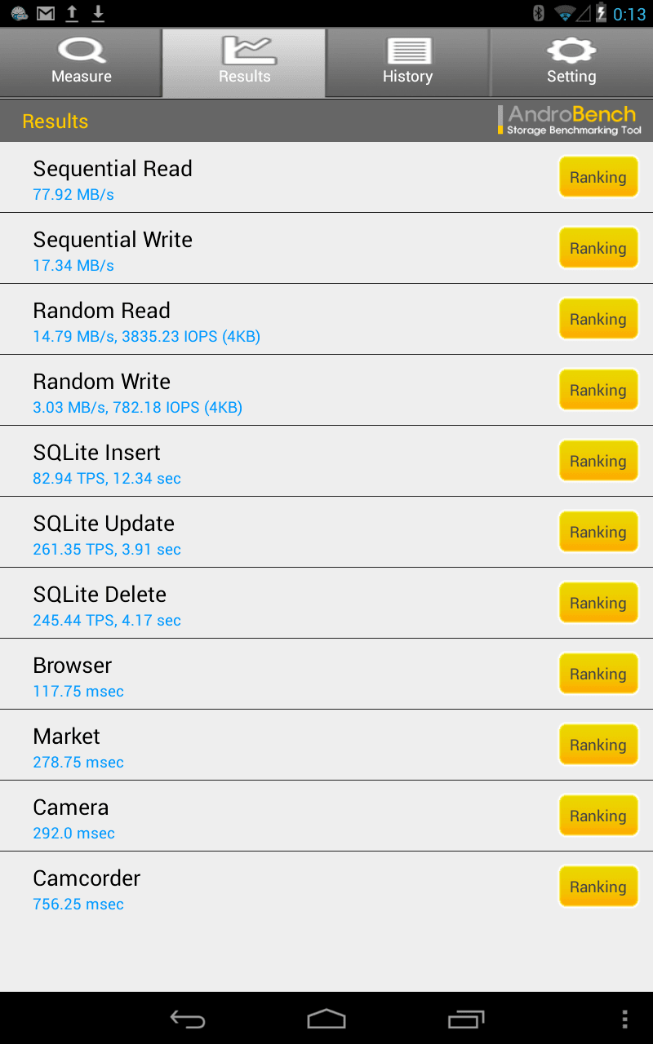Screen dimensions: 653x1044
Task: Tap the Gmail notification icon
Action: click(46, 13)
